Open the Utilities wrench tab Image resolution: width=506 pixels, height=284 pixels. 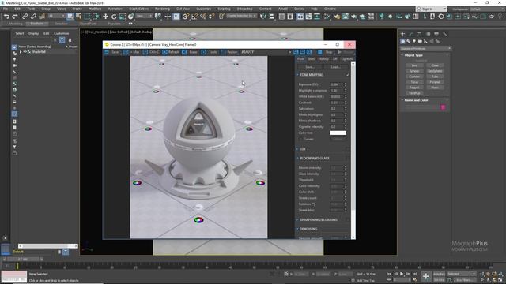pos(445,33)
